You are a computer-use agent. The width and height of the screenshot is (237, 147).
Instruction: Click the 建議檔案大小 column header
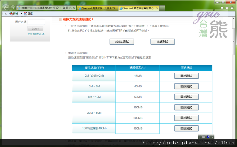pos(137,68)
